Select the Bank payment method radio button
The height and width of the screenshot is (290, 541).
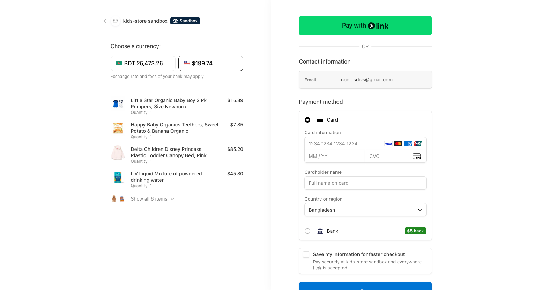(307, 231)
